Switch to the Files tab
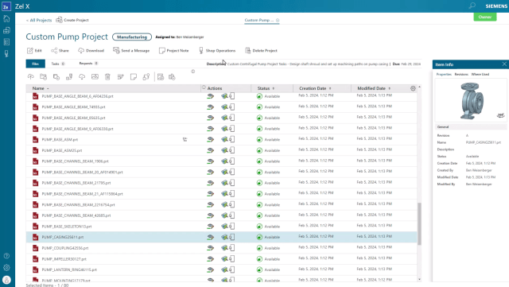Image resolution: width=509 pixels, height=287 pixels. tap(35, 64)
